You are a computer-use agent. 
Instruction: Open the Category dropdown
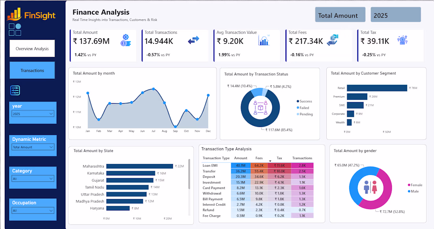(33, 179)
